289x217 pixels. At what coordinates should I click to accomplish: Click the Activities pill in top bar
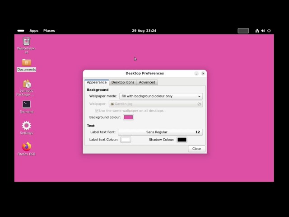pyautogui.click(x=21, y=31)
